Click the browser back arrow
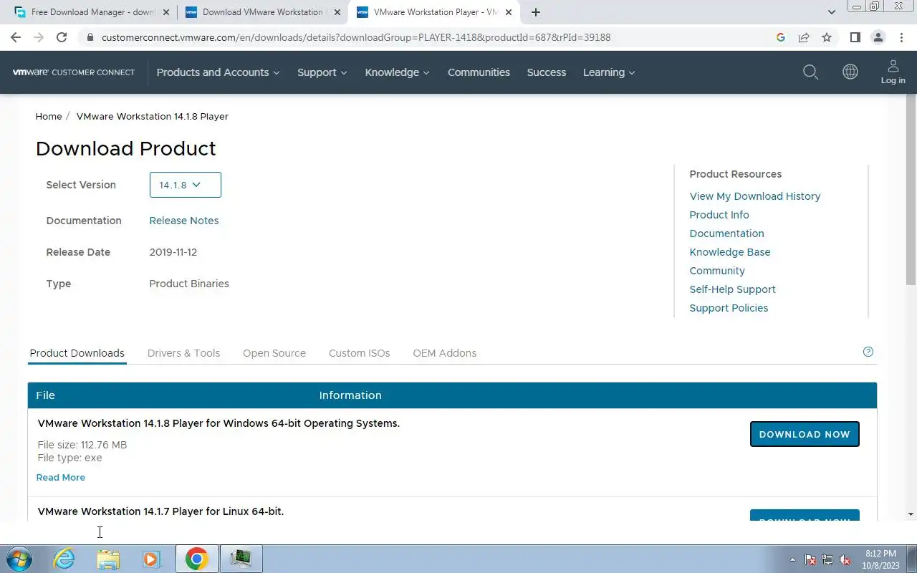917x573 pixels. coord(16,37)
